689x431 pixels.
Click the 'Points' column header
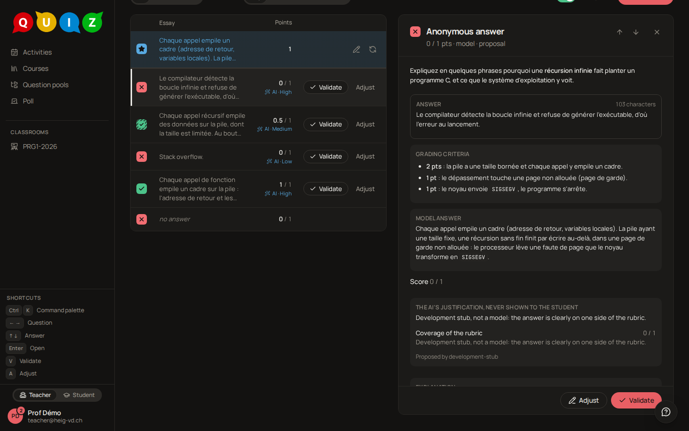(x=283, y=23)
